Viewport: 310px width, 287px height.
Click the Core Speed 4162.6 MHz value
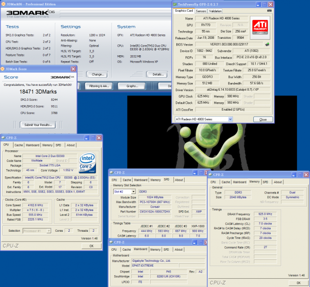(x=35, y=205)
